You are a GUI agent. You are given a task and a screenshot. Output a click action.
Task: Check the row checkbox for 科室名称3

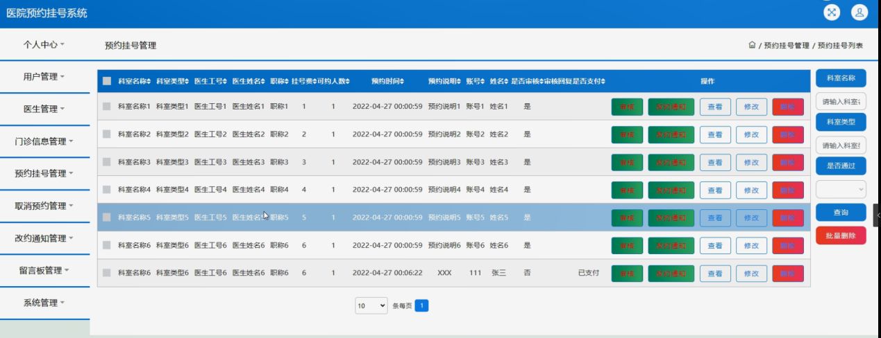[x=106, y=161]
